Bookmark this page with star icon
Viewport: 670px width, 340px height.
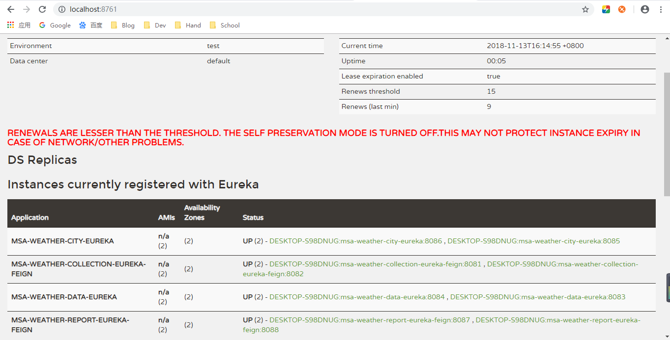point(585,9)
